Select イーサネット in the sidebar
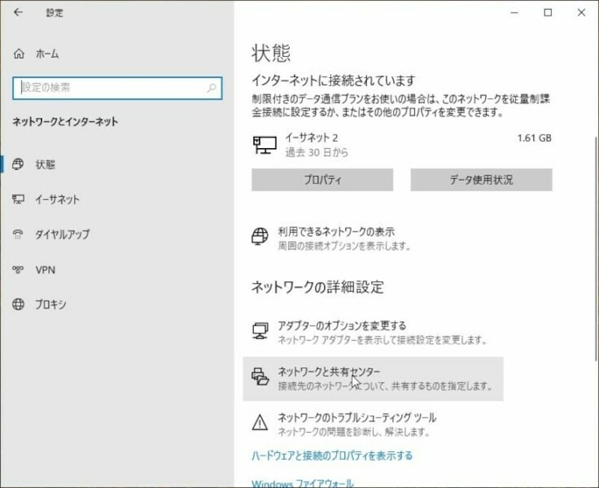This screenshot has height=488, width=599. coord(53,200)
